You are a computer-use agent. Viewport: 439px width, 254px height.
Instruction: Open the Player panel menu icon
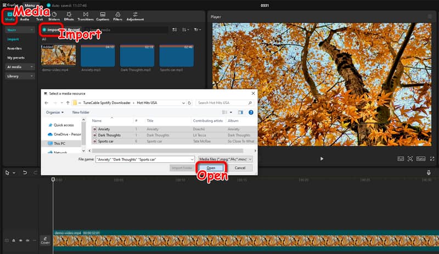430,17
